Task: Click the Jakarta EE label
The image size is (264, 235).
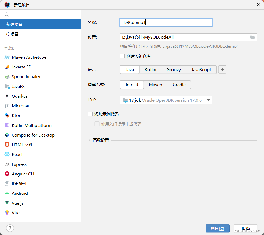Action: click(21, 67)
